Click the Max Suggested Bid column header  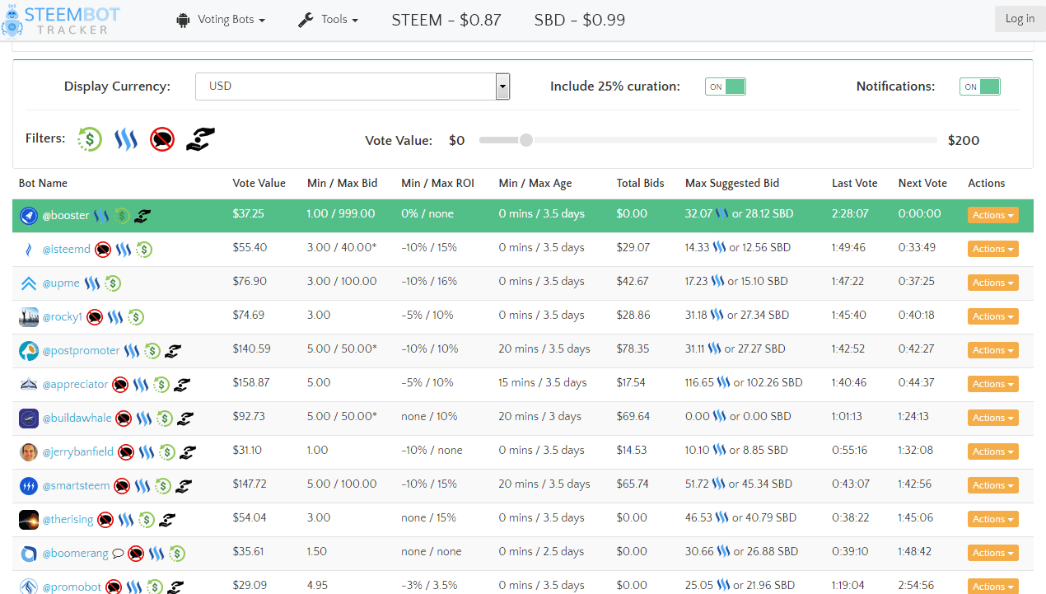click(732, 183)
